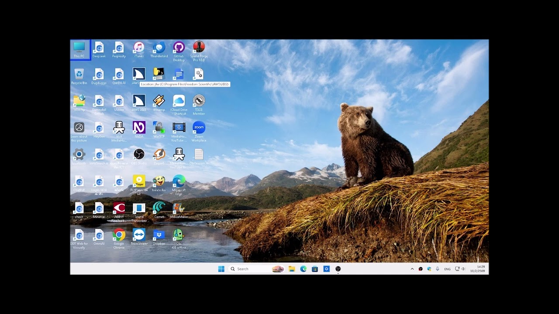Select the Zoom Workplace icon
The height and width of the screenshot is (314, 559).
point(199,132)
